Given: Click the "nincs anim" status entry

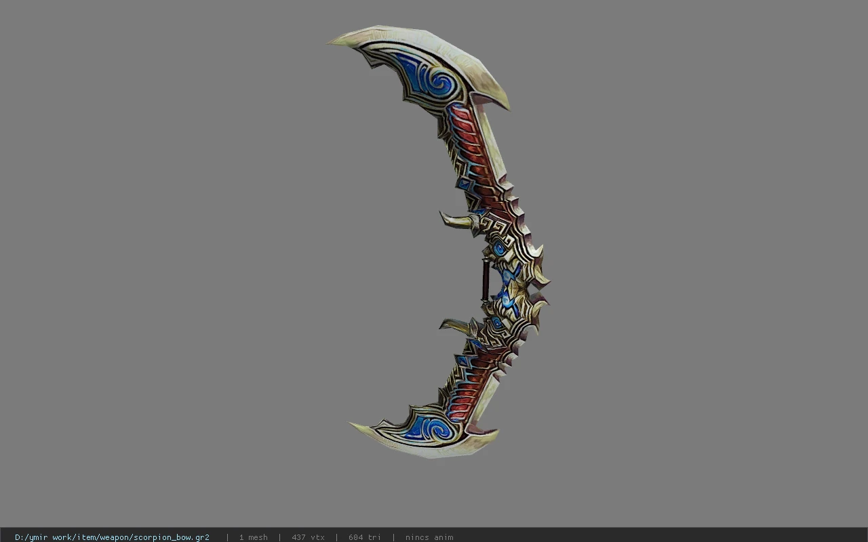Looking at the screenshot, I should point(429,537).
